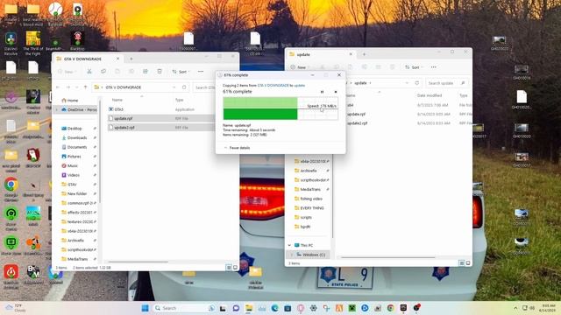Select GTA5 application file

point(119,109)
